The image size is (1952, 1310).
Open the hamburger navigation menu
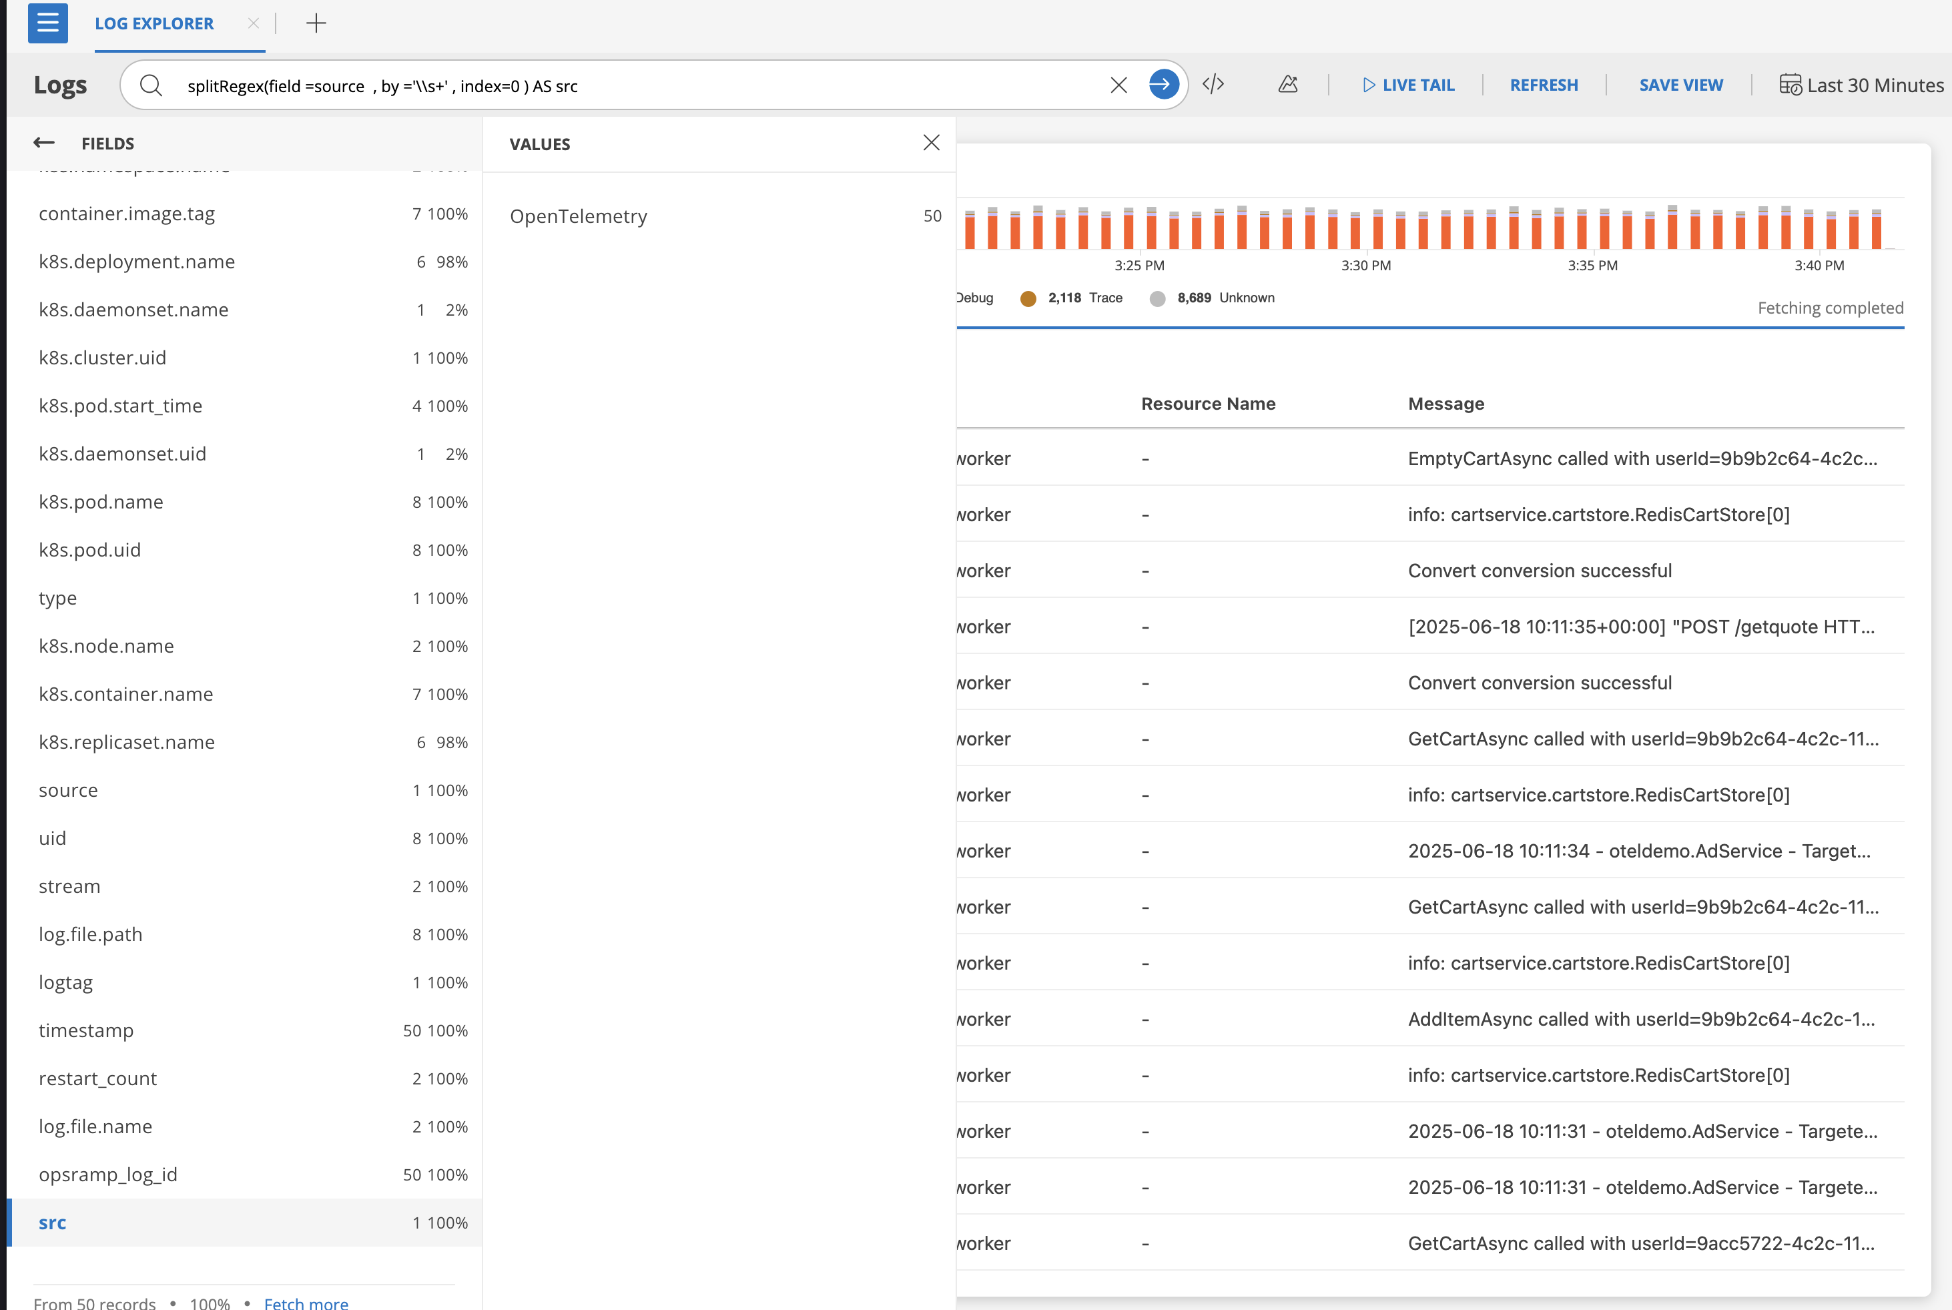tap(47, 23)
